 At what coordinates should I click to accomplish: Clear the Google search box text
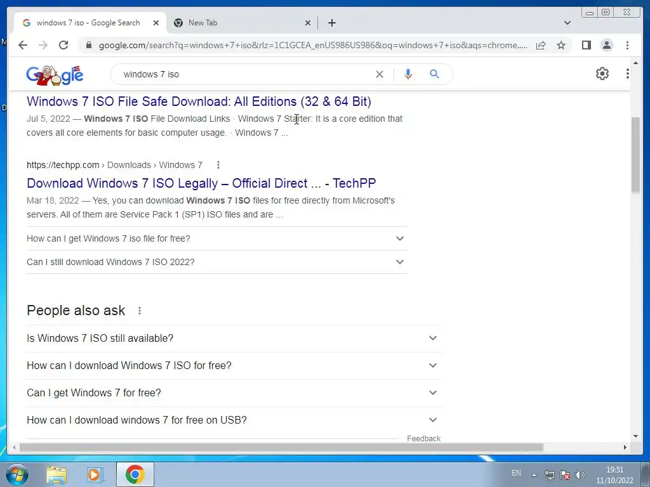pyautogui.click(x=380, y=74)
